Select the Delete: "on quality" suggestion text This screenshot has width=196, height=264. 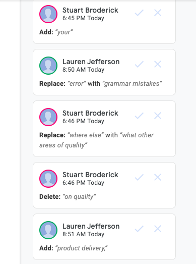[x=68, y=197]
